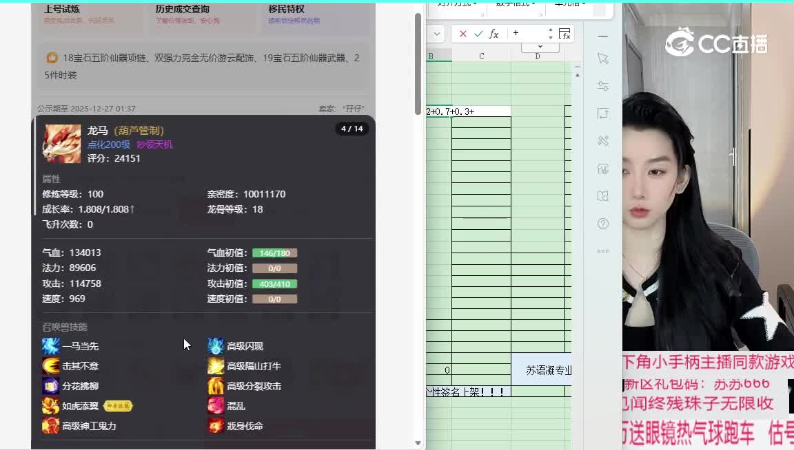This screenshot has width=794, height=450.
Task: Click the 气血: 134013 stat
Action: tap(72, 253)
